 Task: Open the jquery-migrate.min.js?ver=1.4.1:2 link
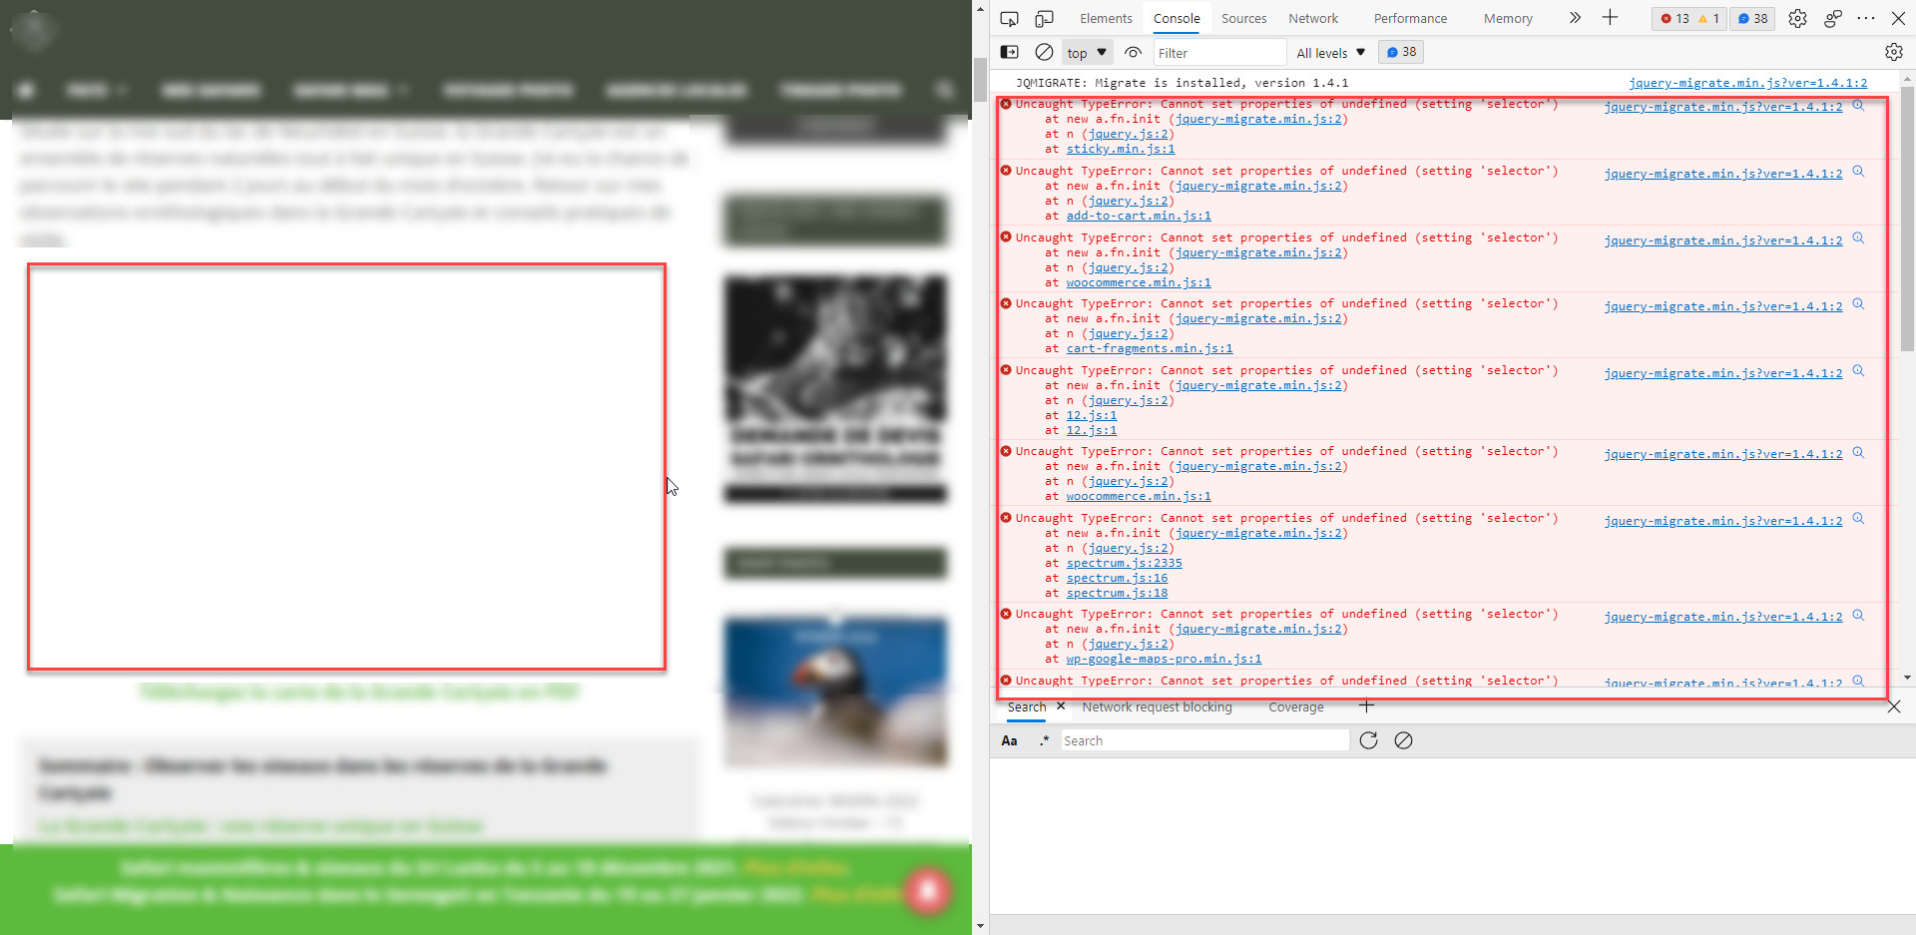tap(1722, 107)
